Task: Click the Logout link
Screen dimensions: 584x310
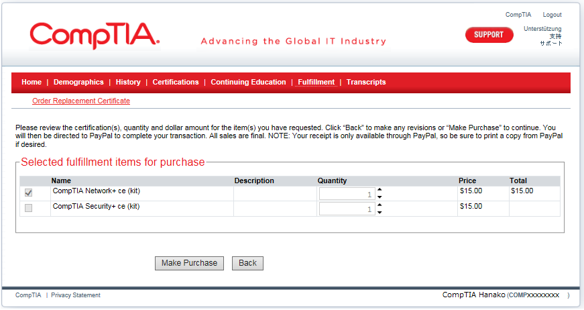Action: pos(552,15)
